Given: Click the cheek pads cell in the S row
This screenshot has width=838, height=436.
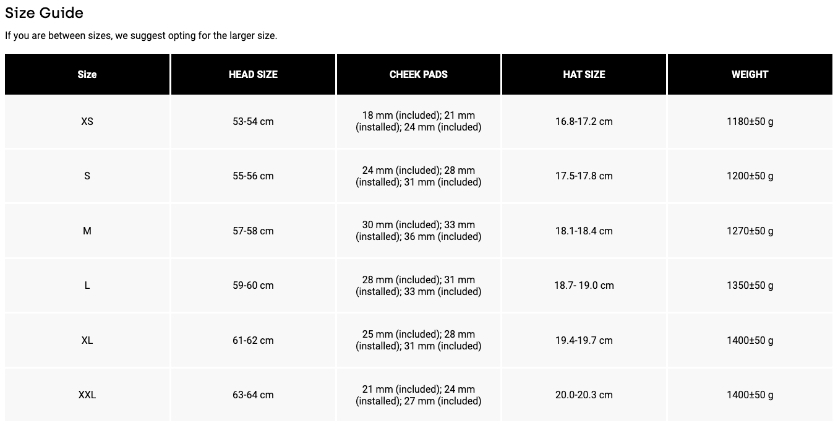Looking at the screenshot, I should [419, 176].
